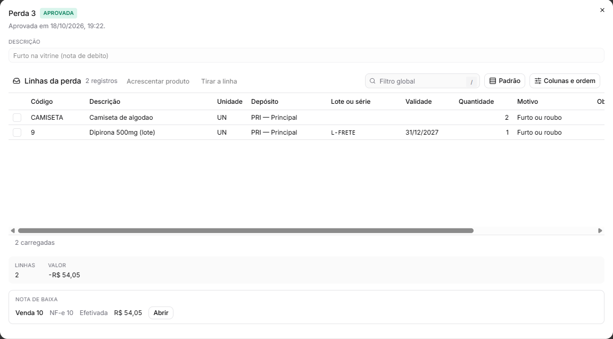Sort by the Código column header
The height and width of the screenshot is (339, 613).
(x=42, y=102)
